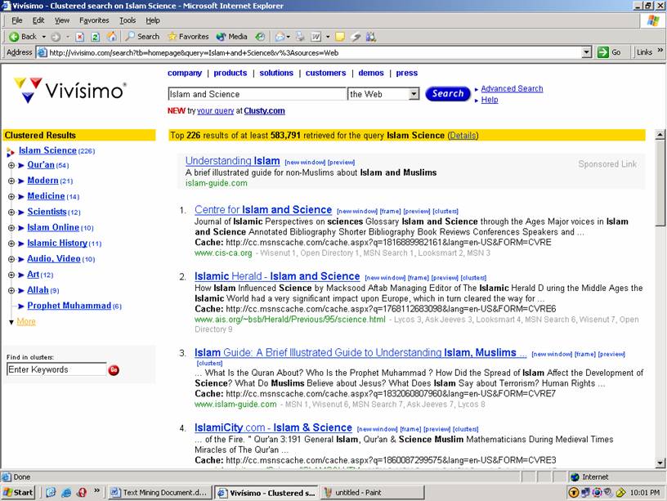
Task: Click the red Opera quick launch icon
Action: (82, 493)
